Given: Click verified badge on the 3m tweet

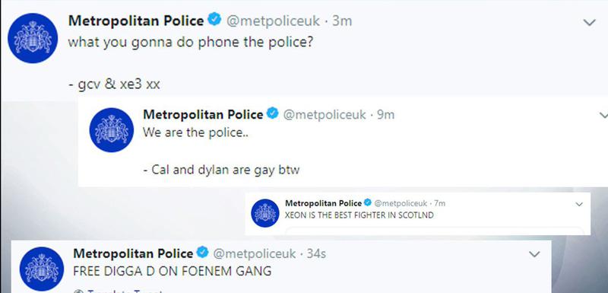Looking at the screenshot, I should click(x=214, y=20).
